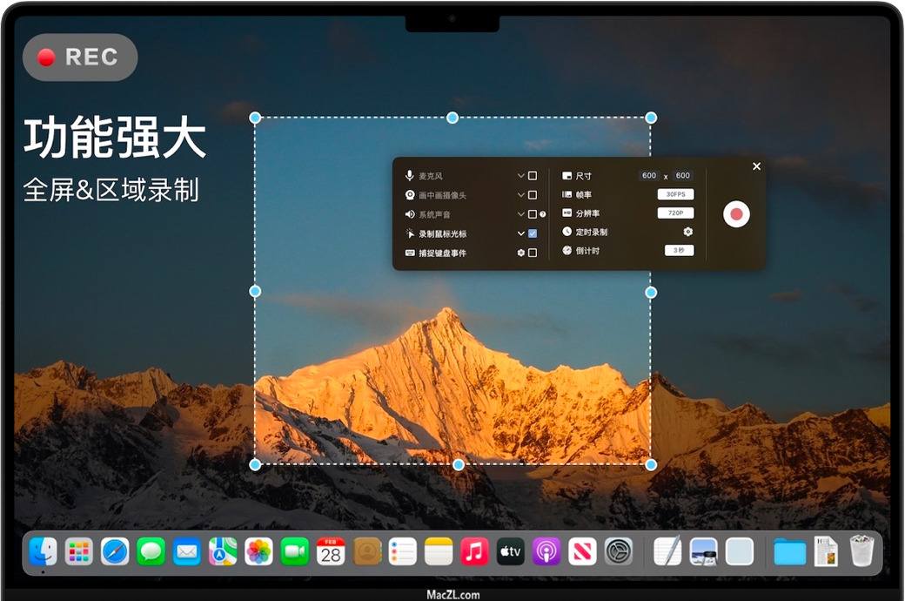905x601 pixels.
Task: Click the top-center handle of selection region
Action: pyautogui.click(x=452, y=118)
